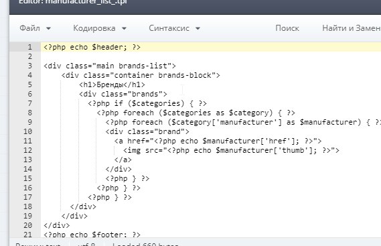This screenshot has height=246, width=381.
Task: Click the '<?php echo $footer; ?>' line
Action: (92, 235)
